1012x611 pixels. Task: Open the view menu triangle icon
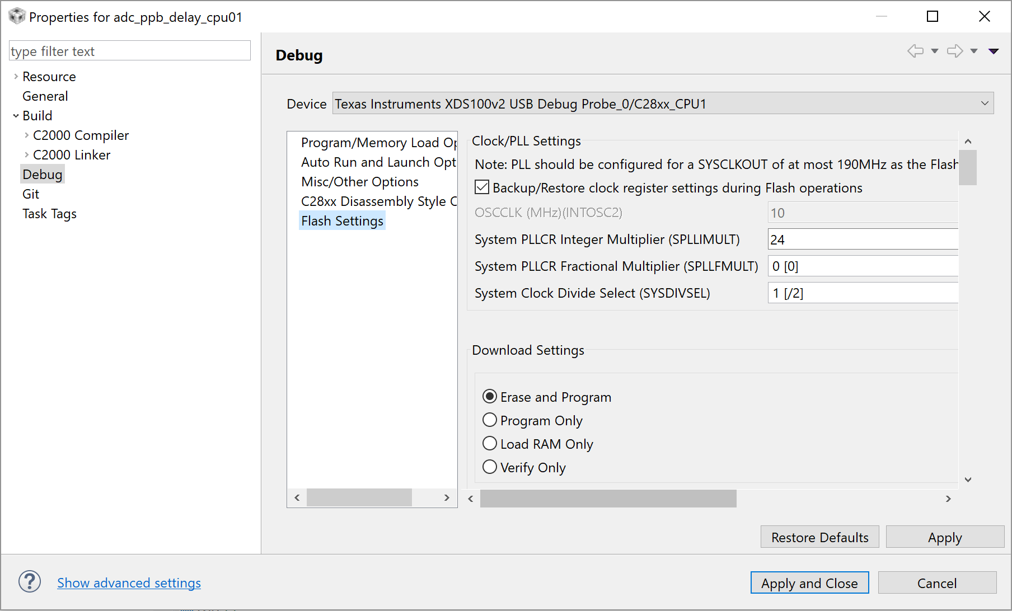[994, 51]
